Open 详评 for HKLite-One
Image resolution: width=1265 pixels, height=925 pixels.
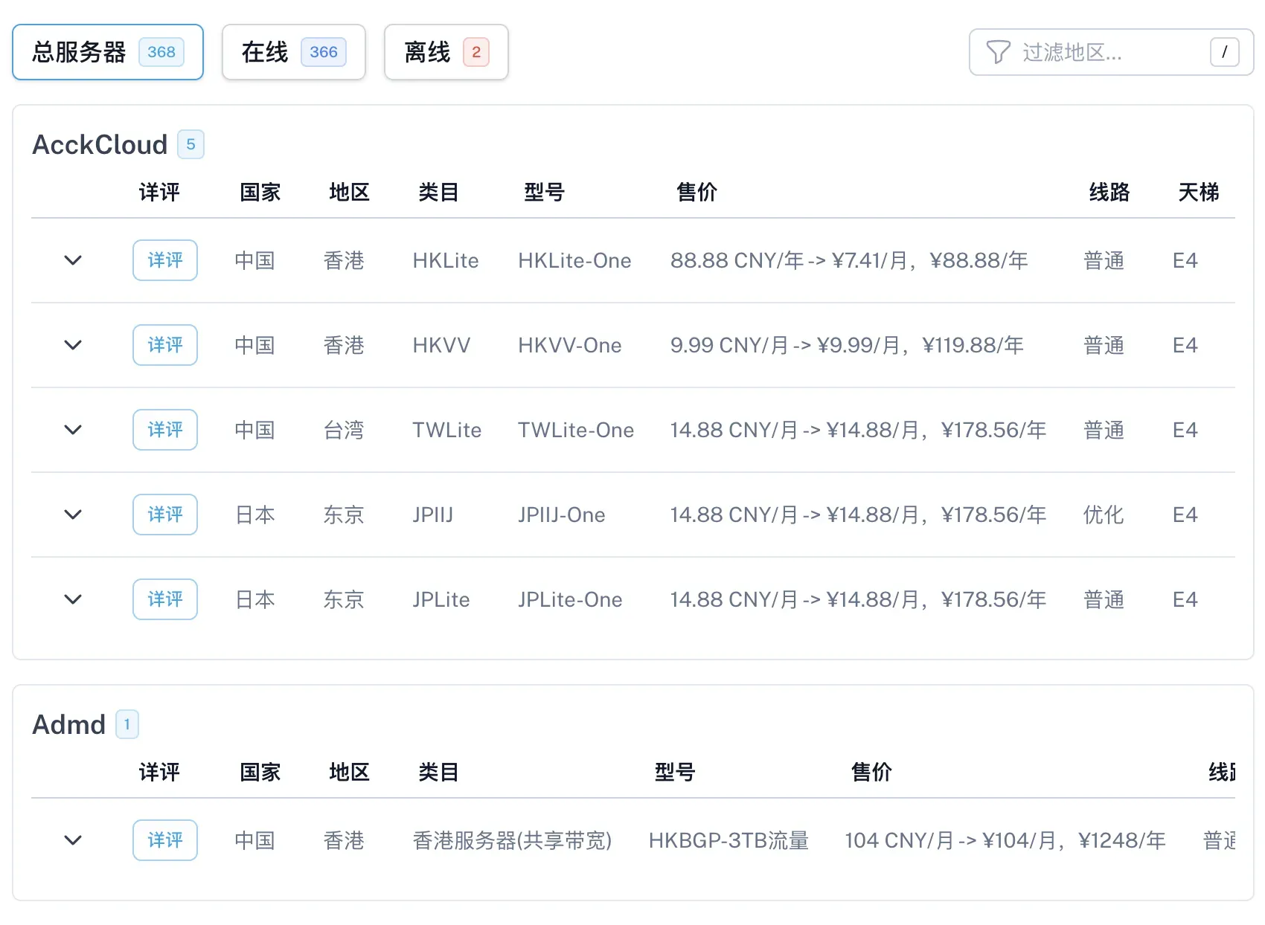point(165,260)
